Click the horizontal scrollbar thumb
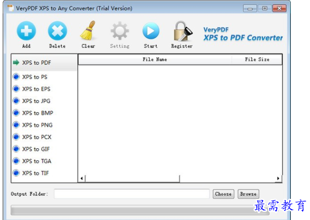 [x=133, y=178]
